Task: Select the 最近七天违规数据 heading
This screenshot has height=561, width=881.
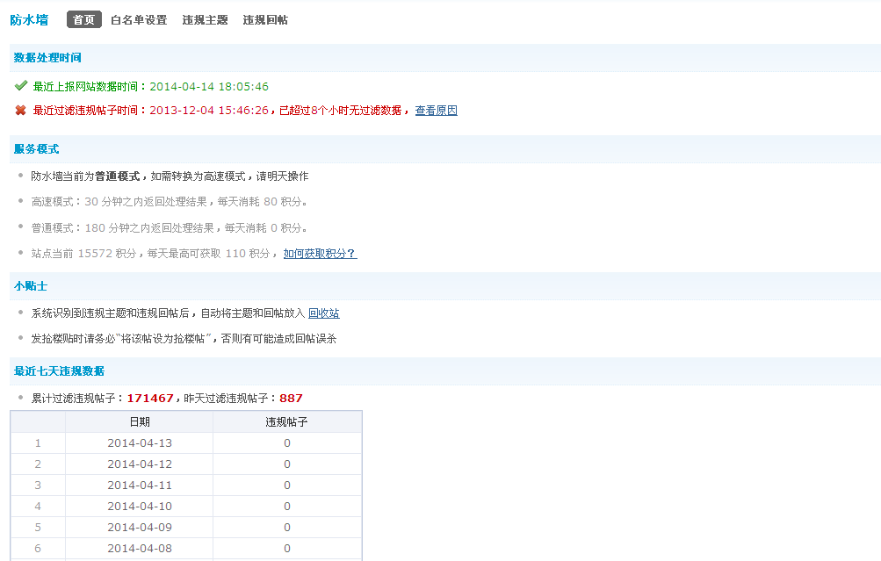Action: pos(59,371)
